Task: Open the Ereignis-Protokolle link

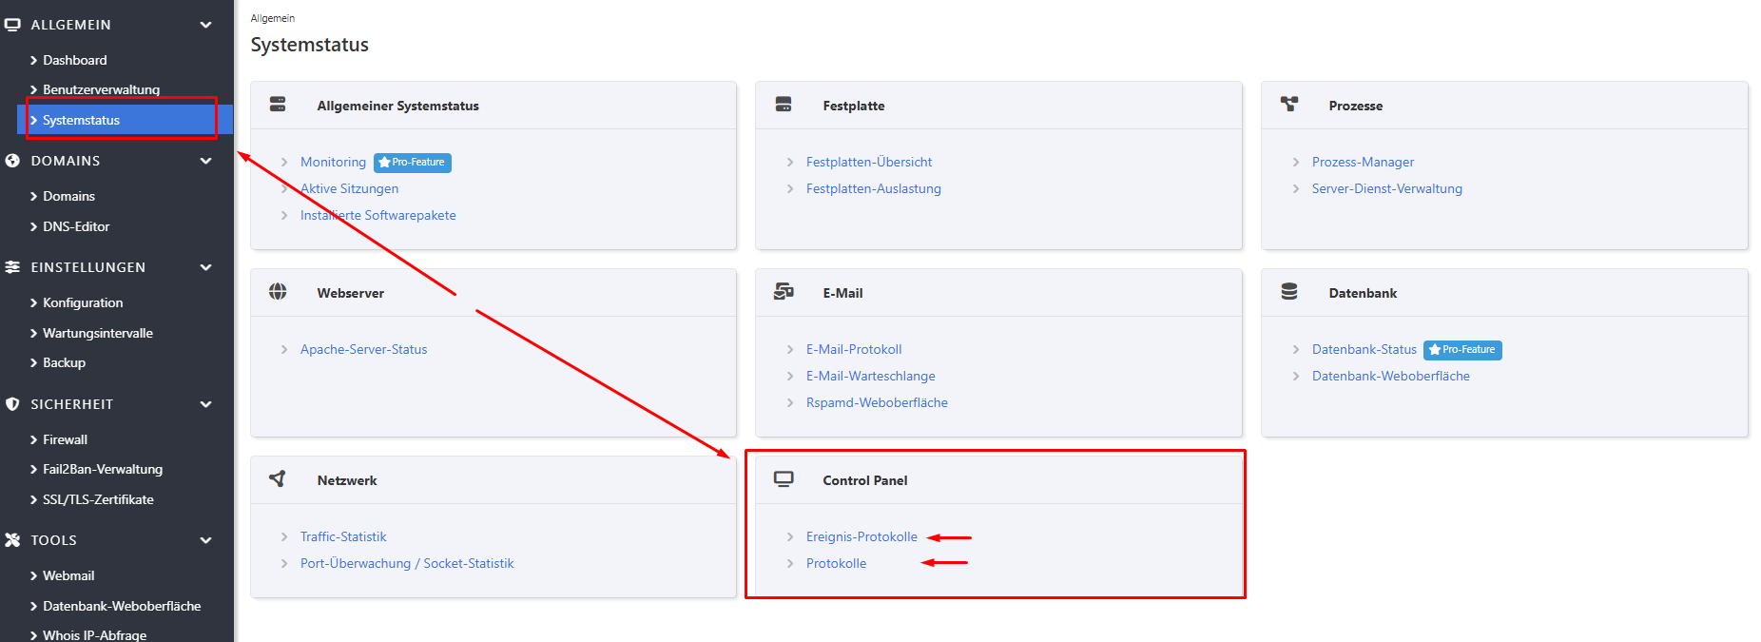Action: click(861, 537)
